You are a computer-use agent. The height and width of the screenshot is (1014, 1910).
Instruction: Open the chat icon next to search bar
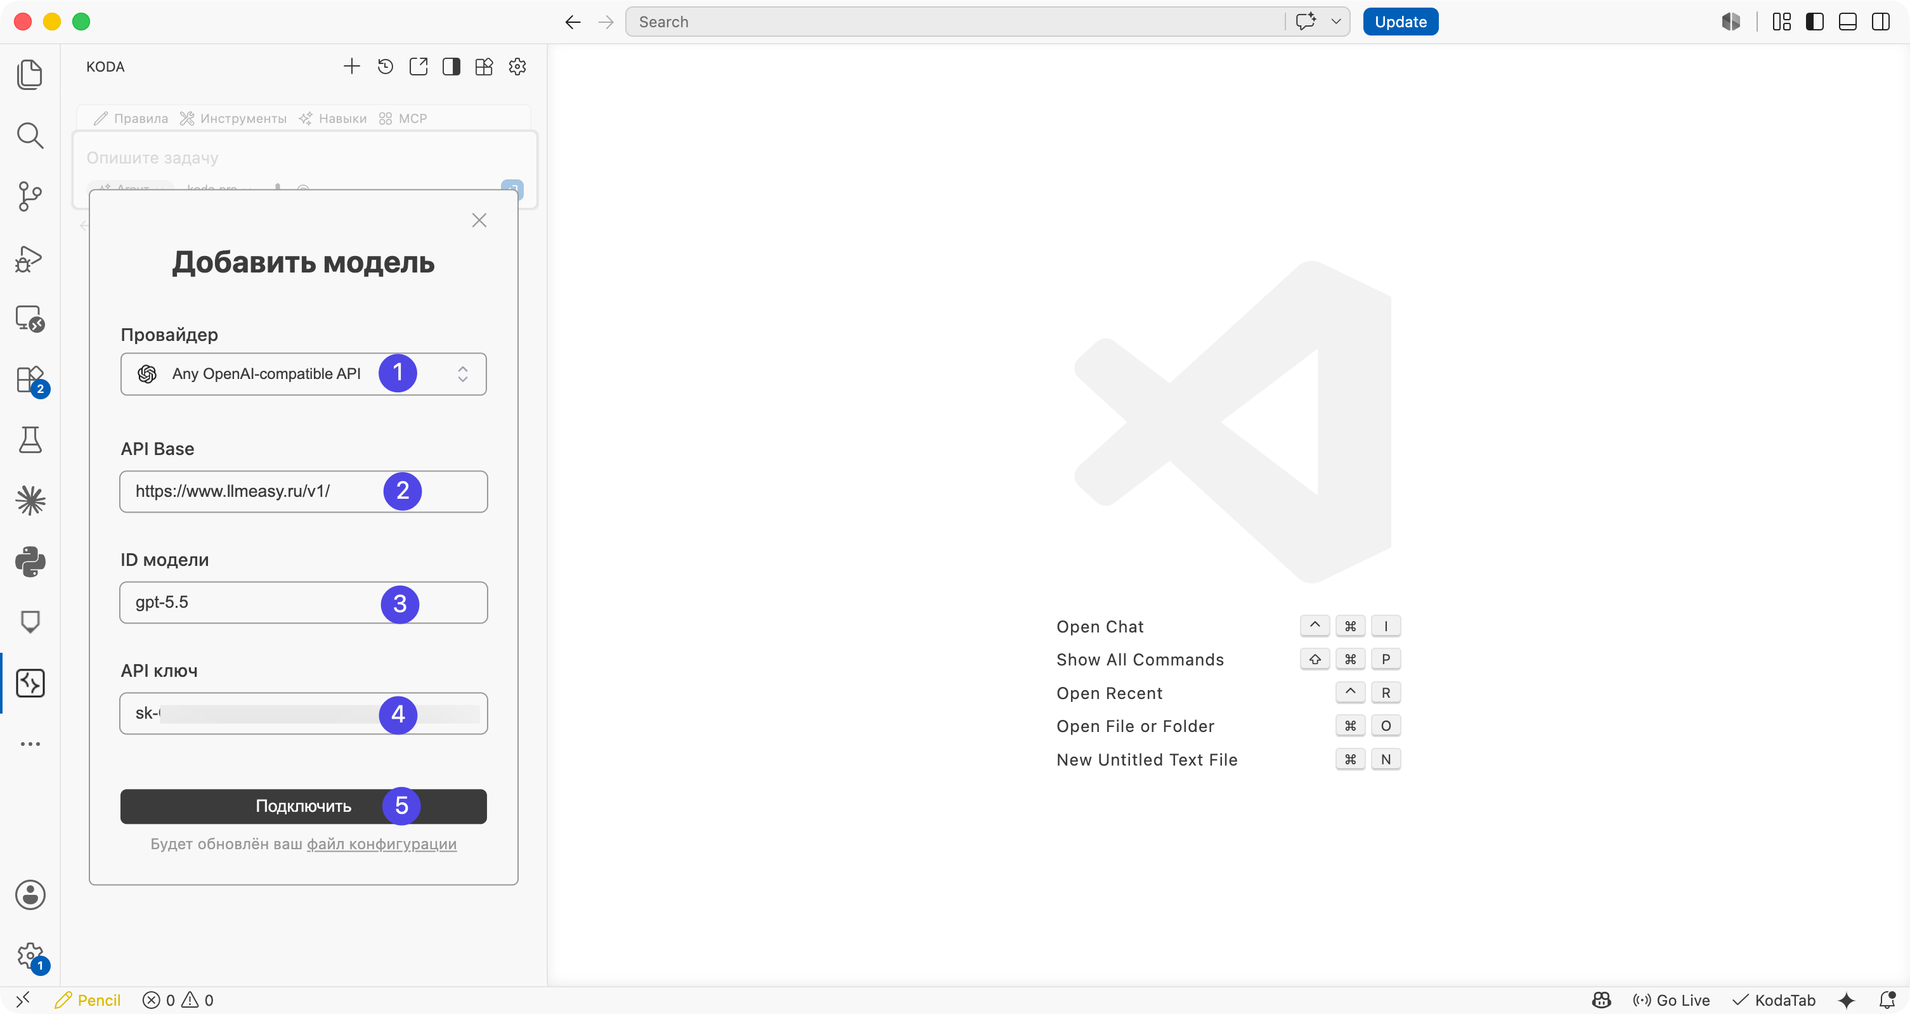point(1306,22)
